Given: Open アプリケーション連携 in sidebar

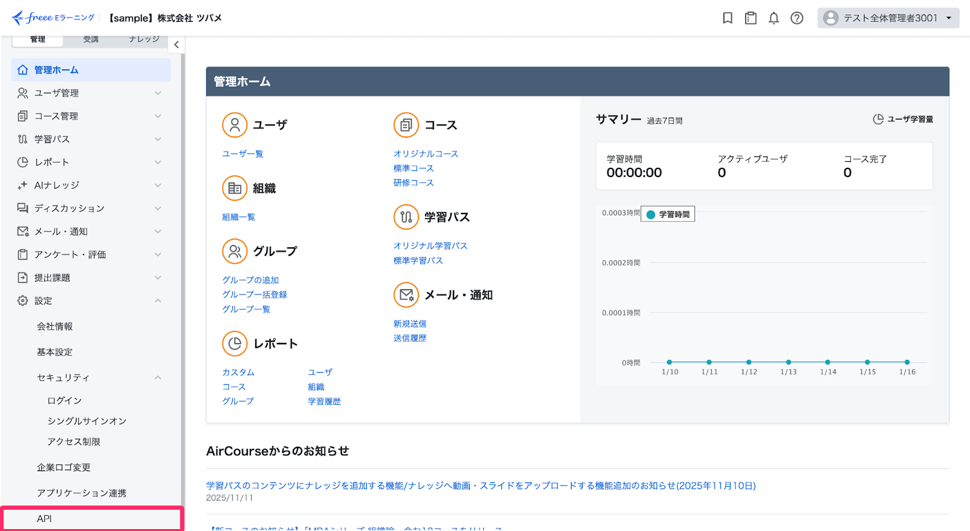Looking at the screenshot, I should 81,493.
